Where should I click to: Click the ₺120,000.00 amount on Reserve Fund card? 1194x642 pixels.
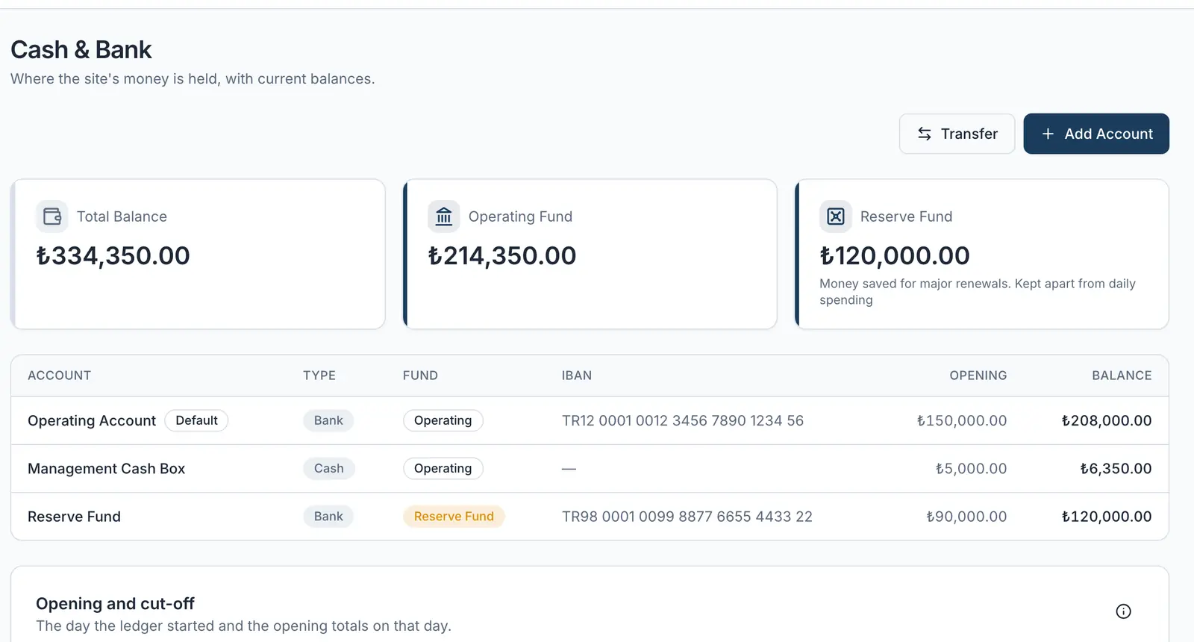(x=895, y=255)
